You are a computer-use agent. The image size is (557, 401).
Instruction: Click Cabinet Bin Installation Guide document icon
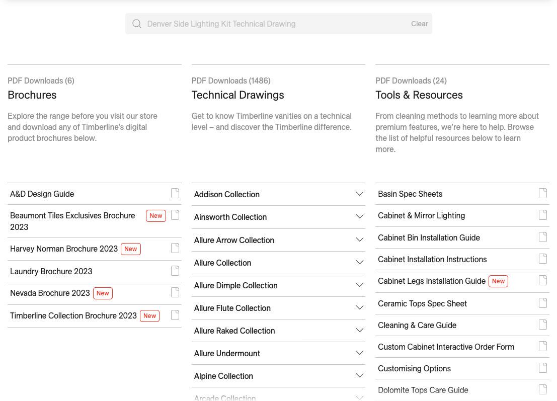543,237
